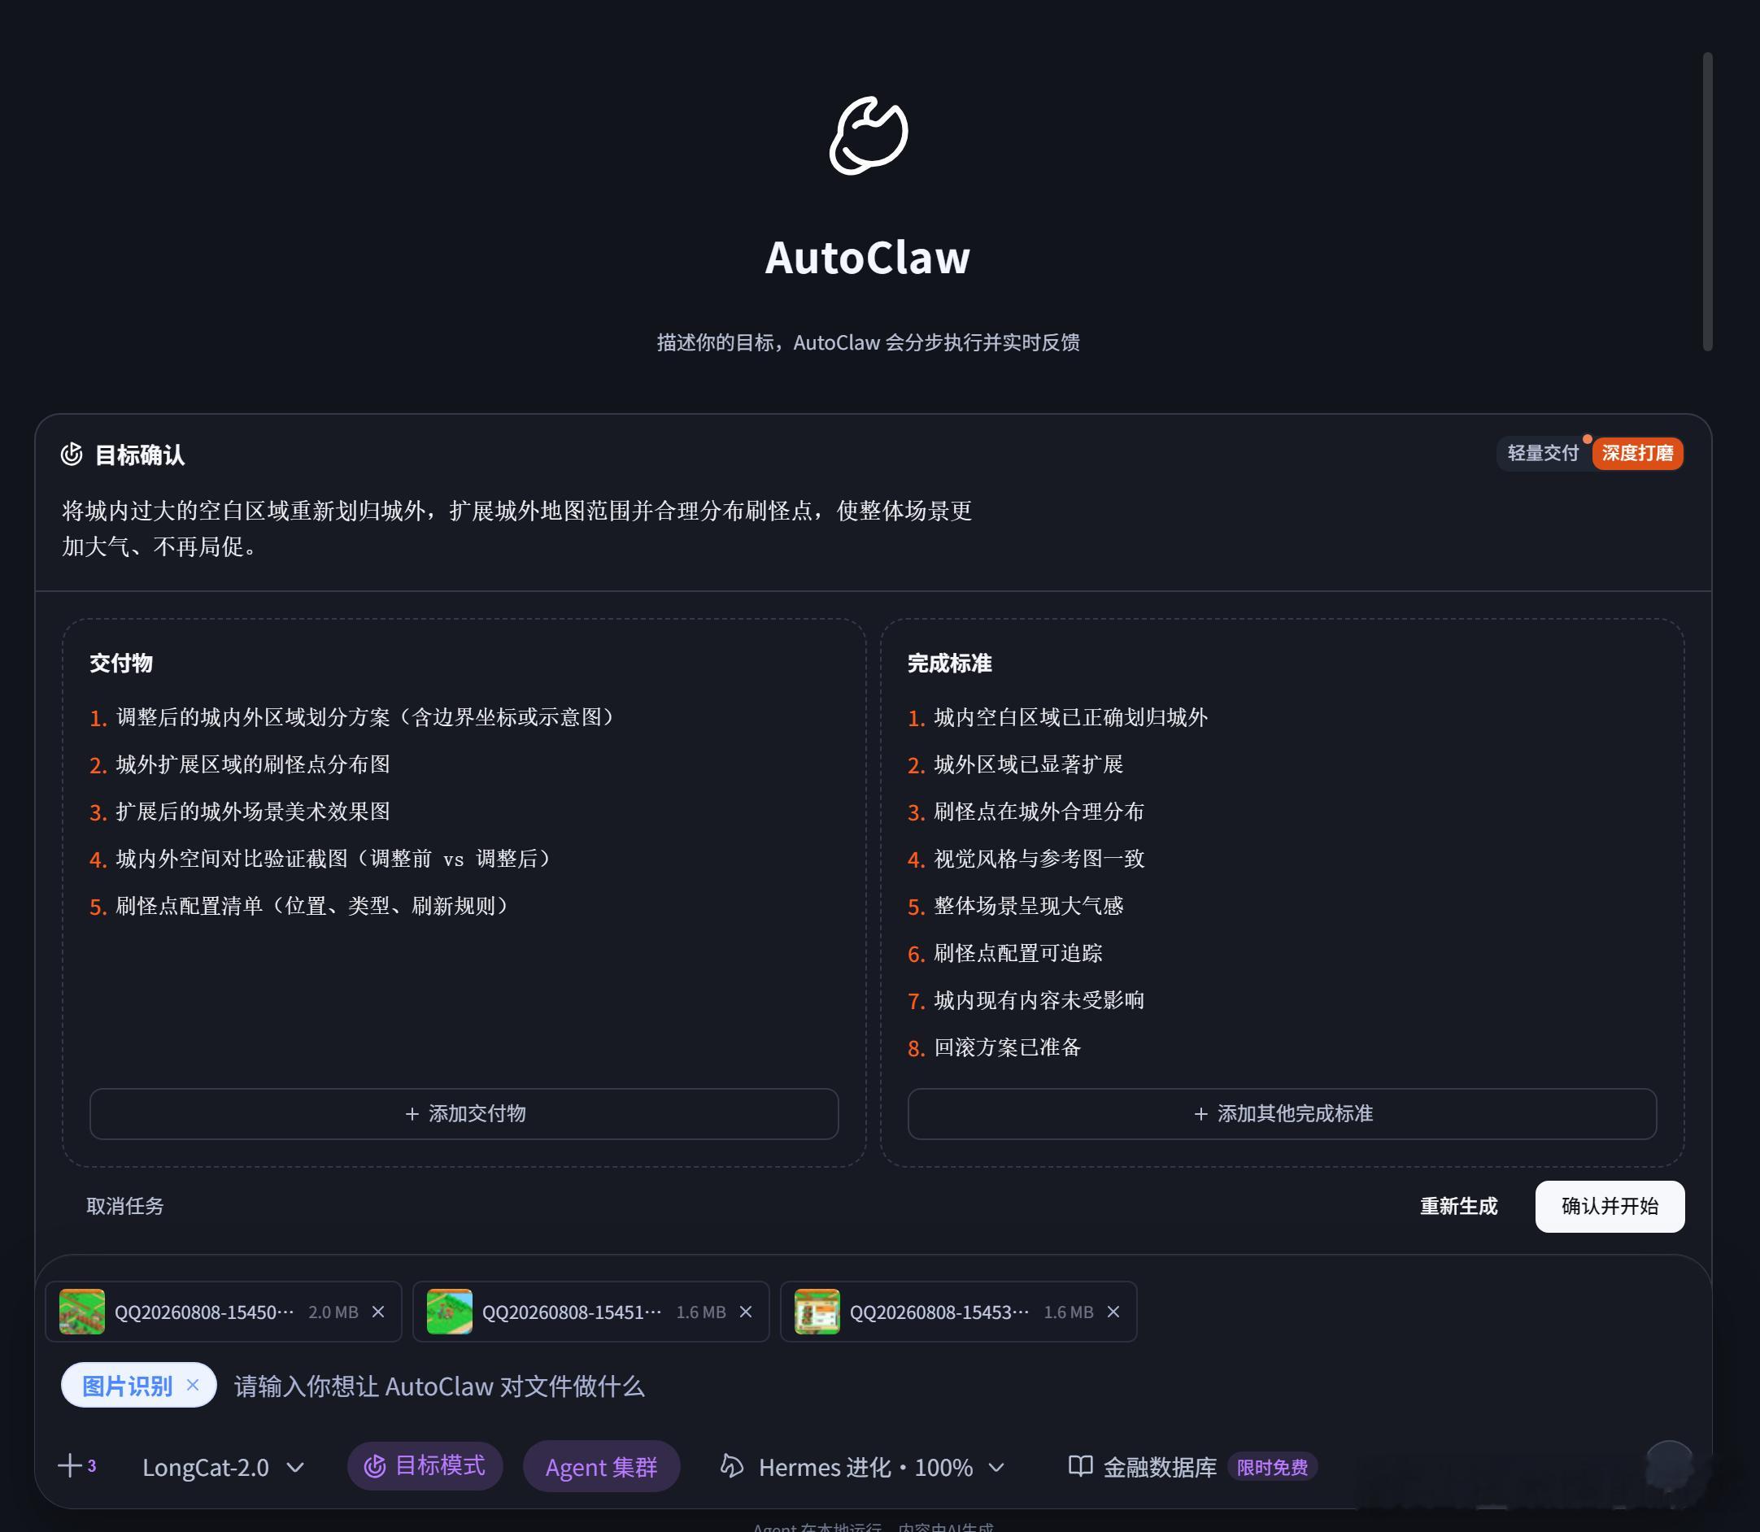Select criterion 刷怪点配置可追踪

click(x=1018, y=952)
